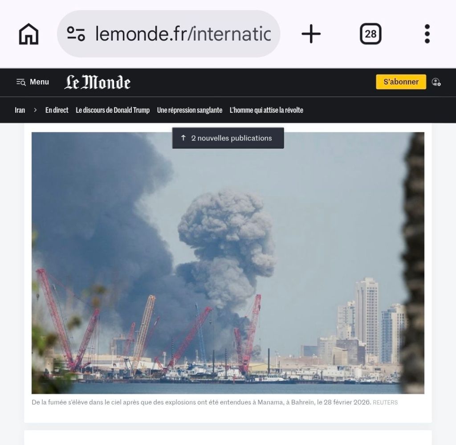
Task: Switch to the En direct tab
Action: click(x=57, y=110)
